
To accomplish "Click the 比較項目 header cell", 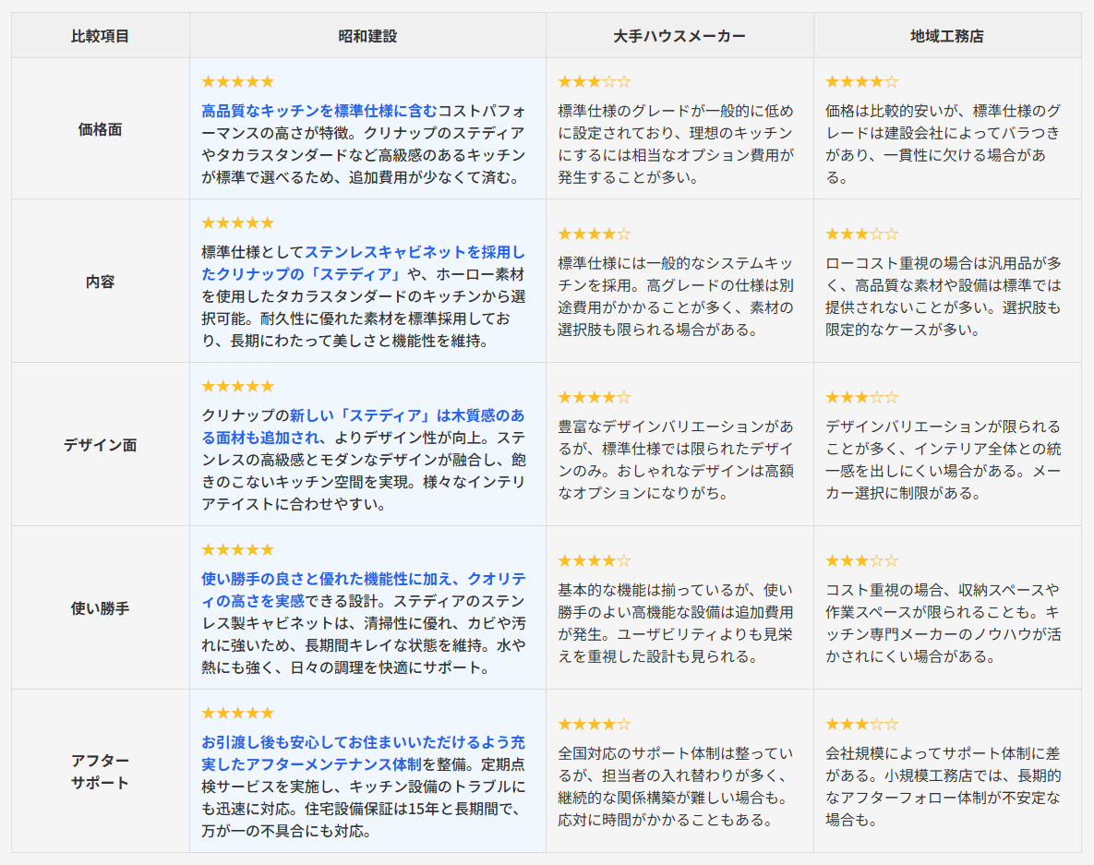I will (100, 36).
